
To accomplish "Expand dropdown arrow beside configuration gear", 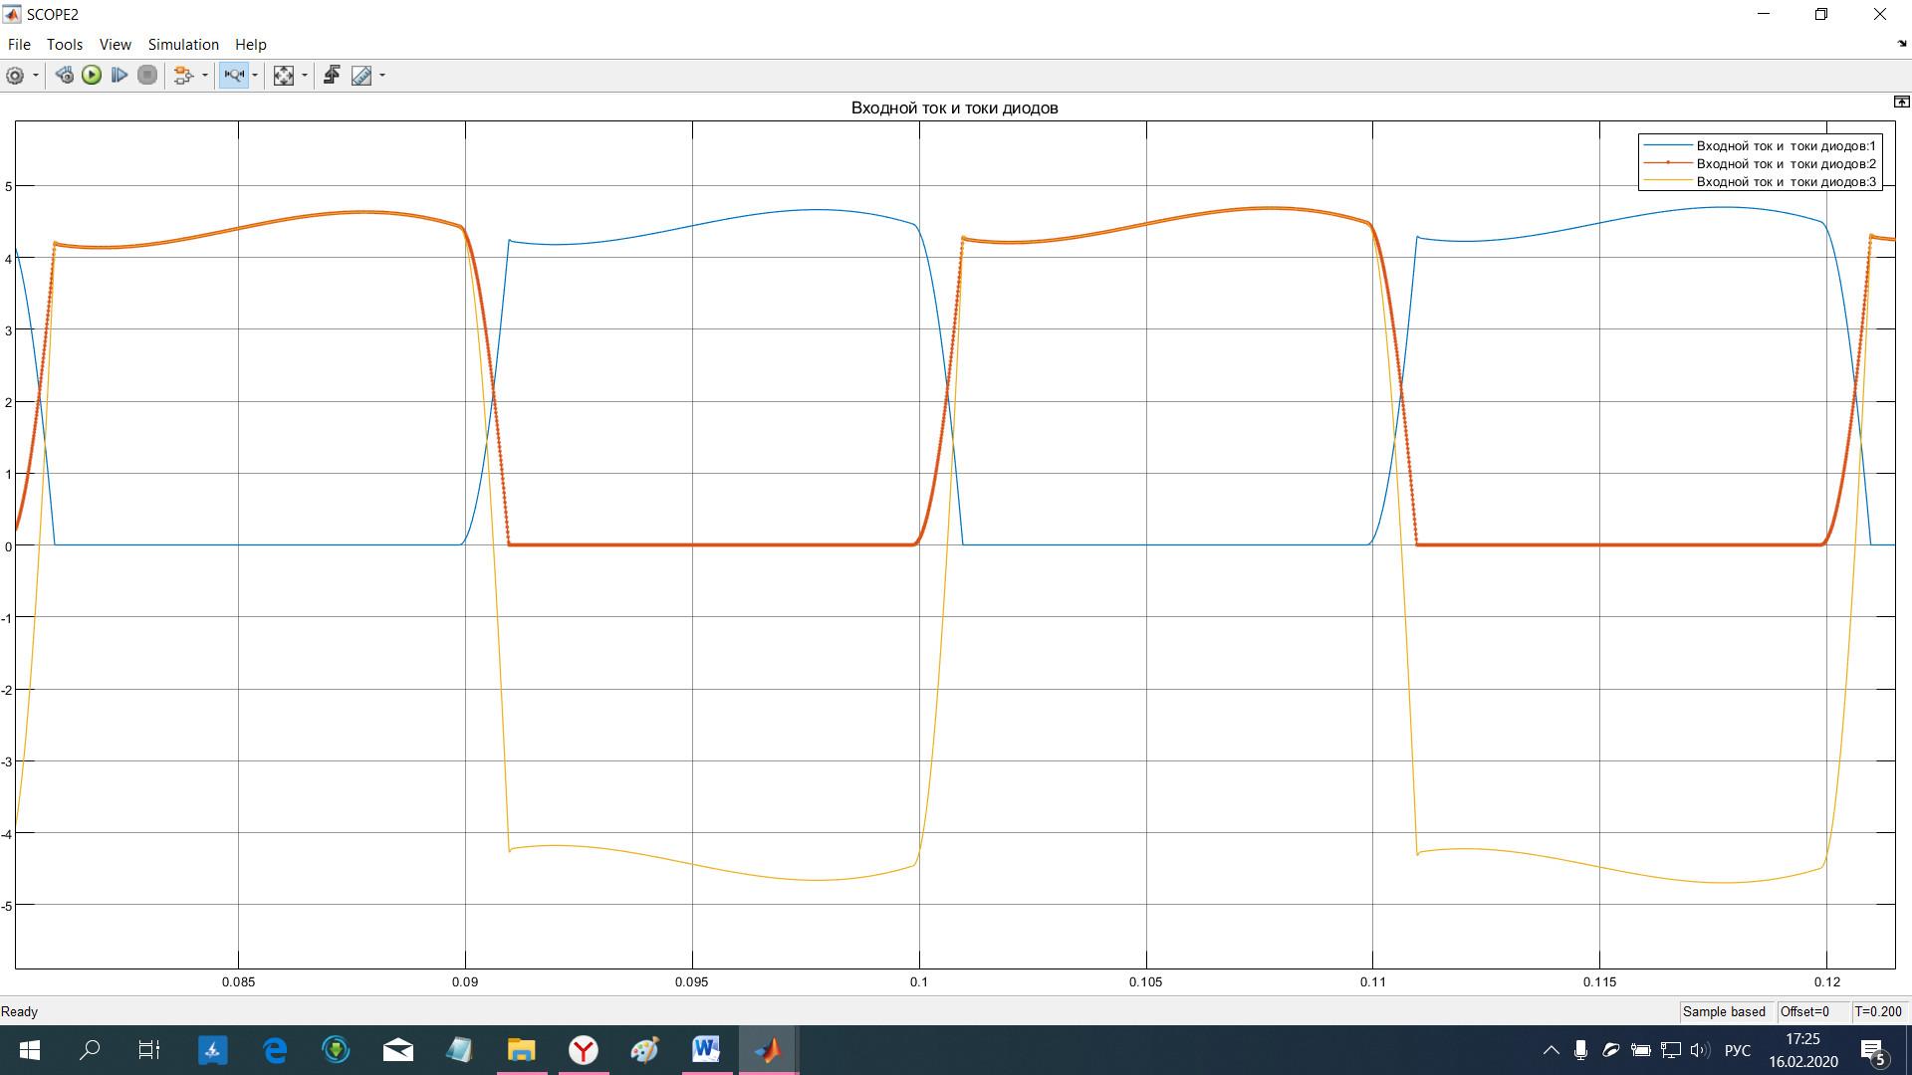I will pos(36,76).
